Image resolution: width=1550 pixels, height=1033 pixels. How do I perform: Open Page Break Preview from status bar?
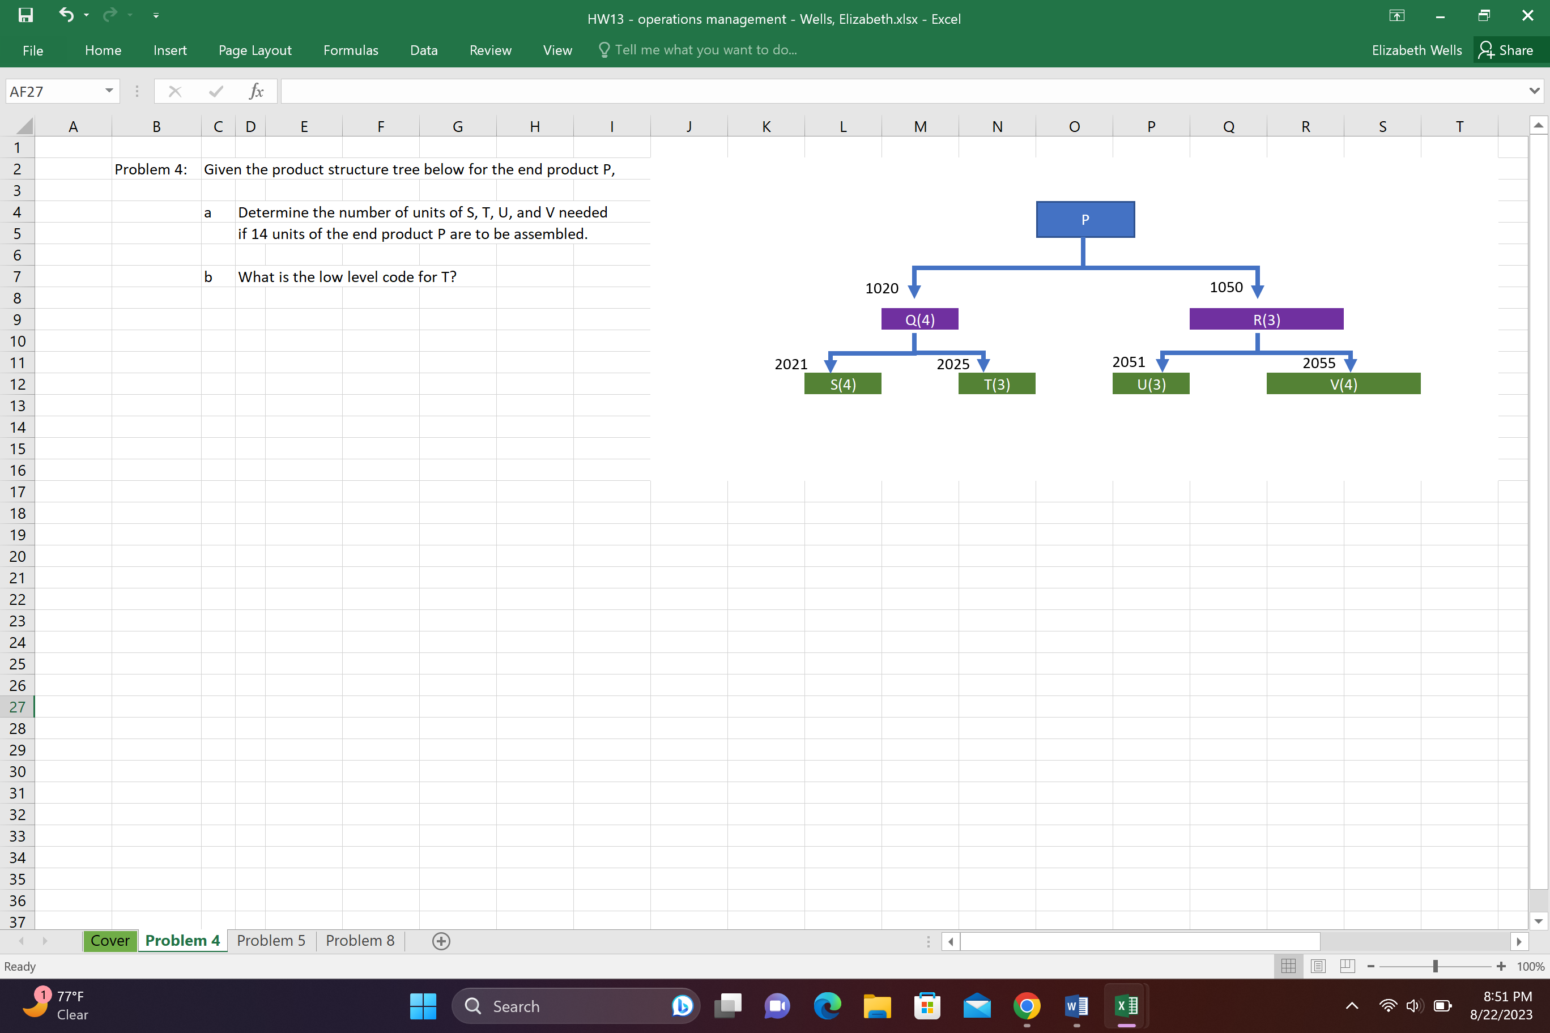pyautogui.click(x=1347, y=966)
